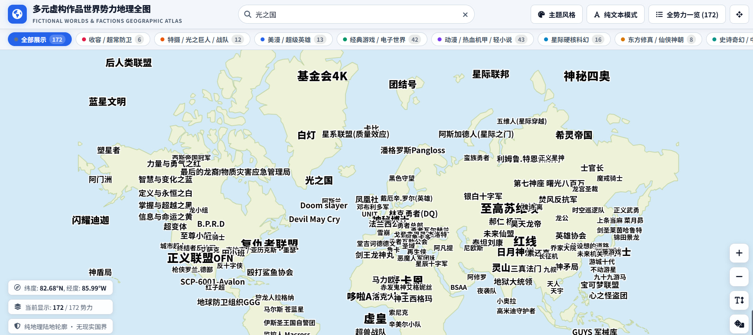Select the 塑星者 map label
This screenshot has height=335, width=753.
tap(108, 150)
